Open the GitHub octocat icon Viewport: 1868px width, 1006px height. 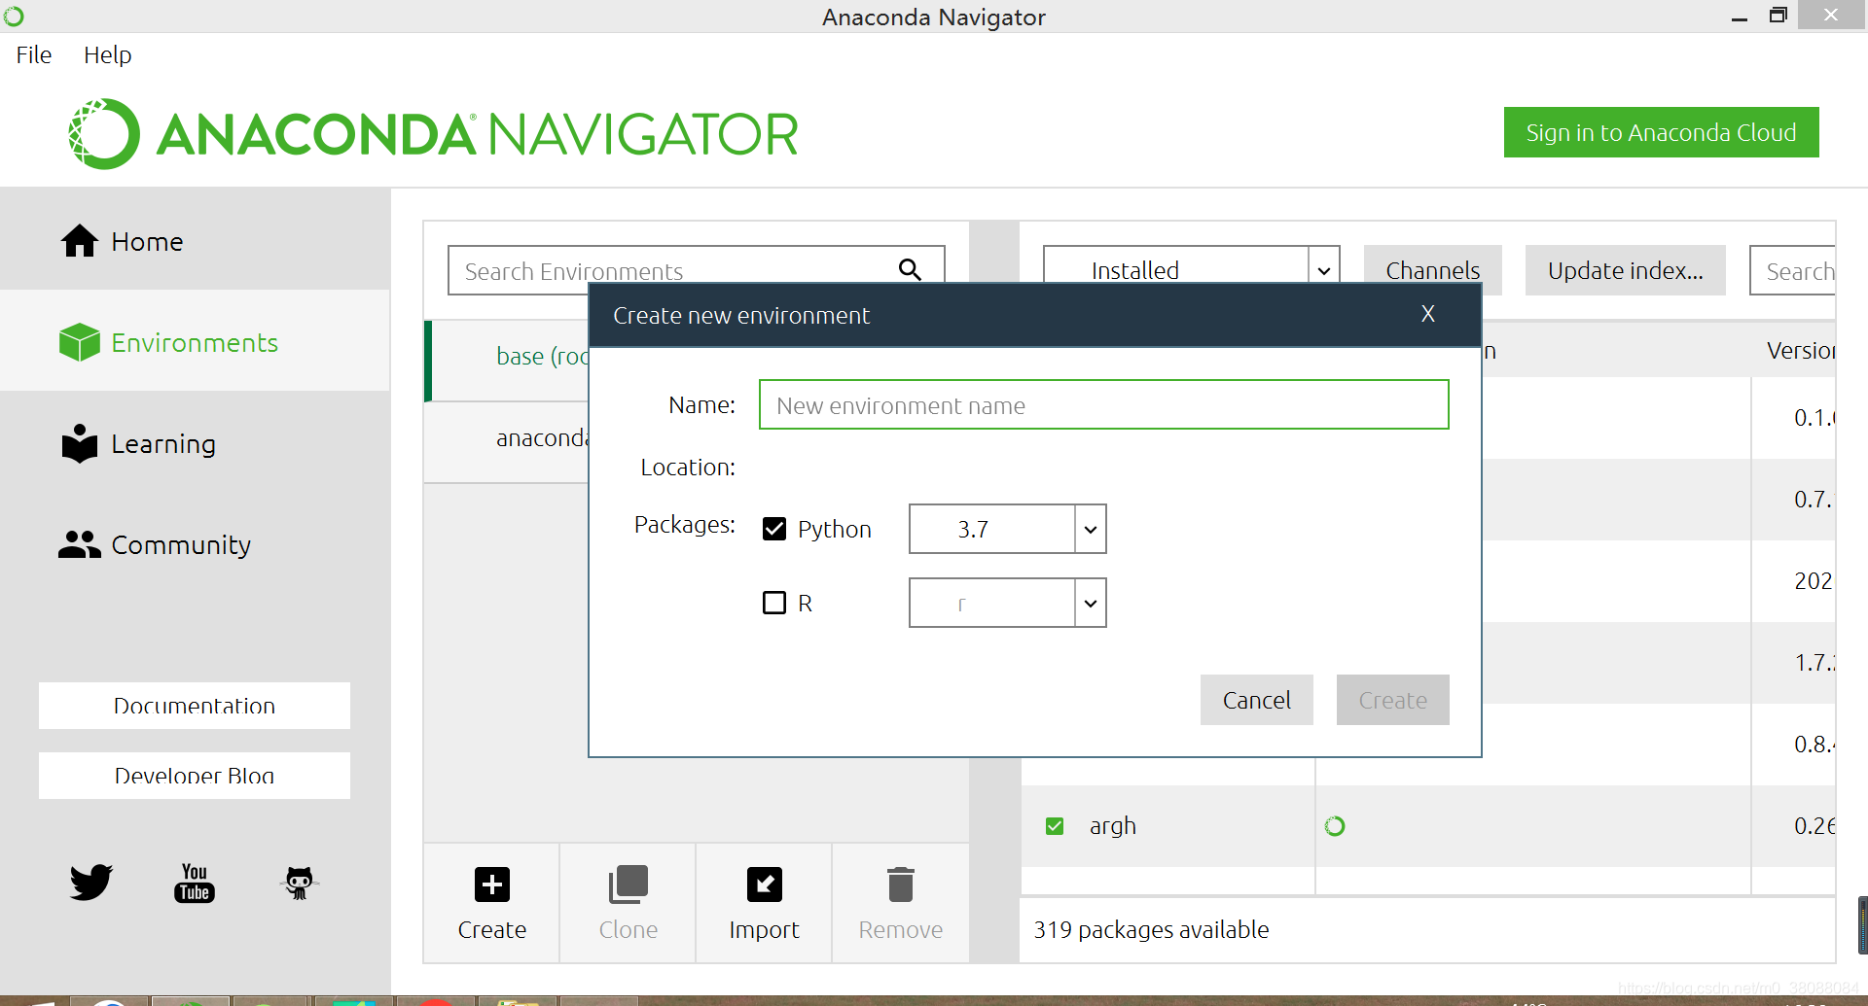pyautogui.click(x=300, y=883)
